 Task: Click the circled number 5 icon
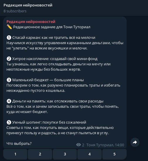(9, 122)
